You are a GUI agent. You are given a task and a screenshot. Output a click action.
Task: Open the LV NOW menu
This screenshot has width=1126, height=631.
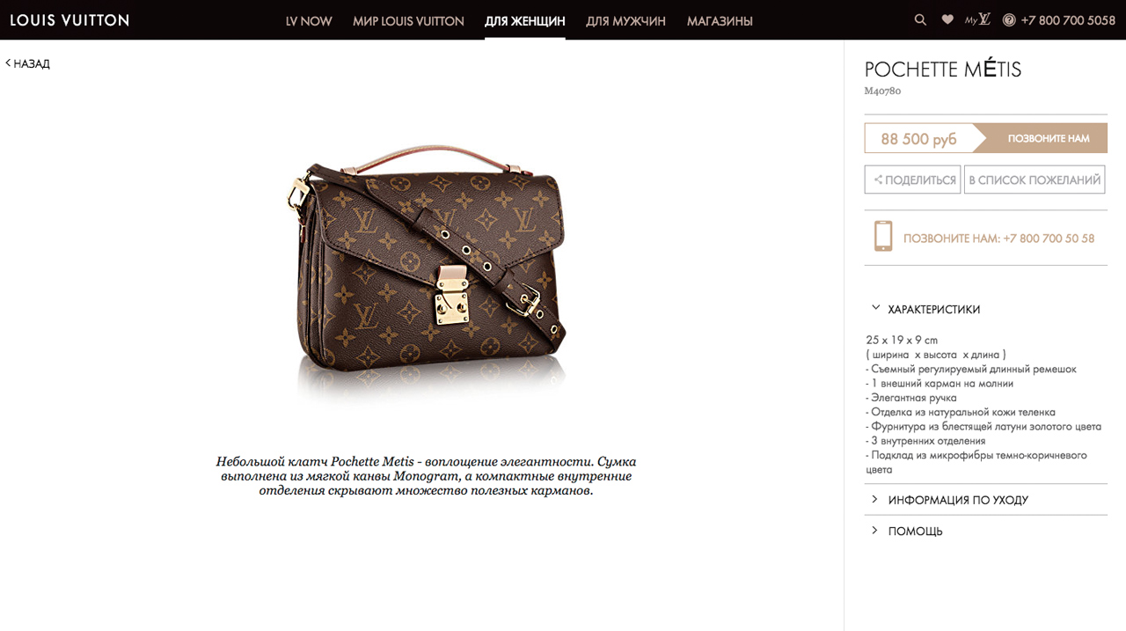coord(309,21)
